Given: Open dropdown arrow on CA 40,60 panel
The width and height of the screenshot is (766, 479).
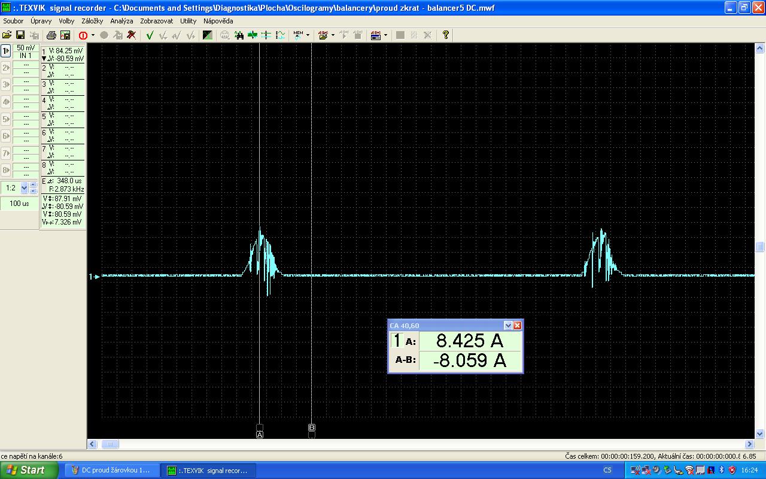Looking at the screenshot, I should pyautogui.click(x=508, y=326).
